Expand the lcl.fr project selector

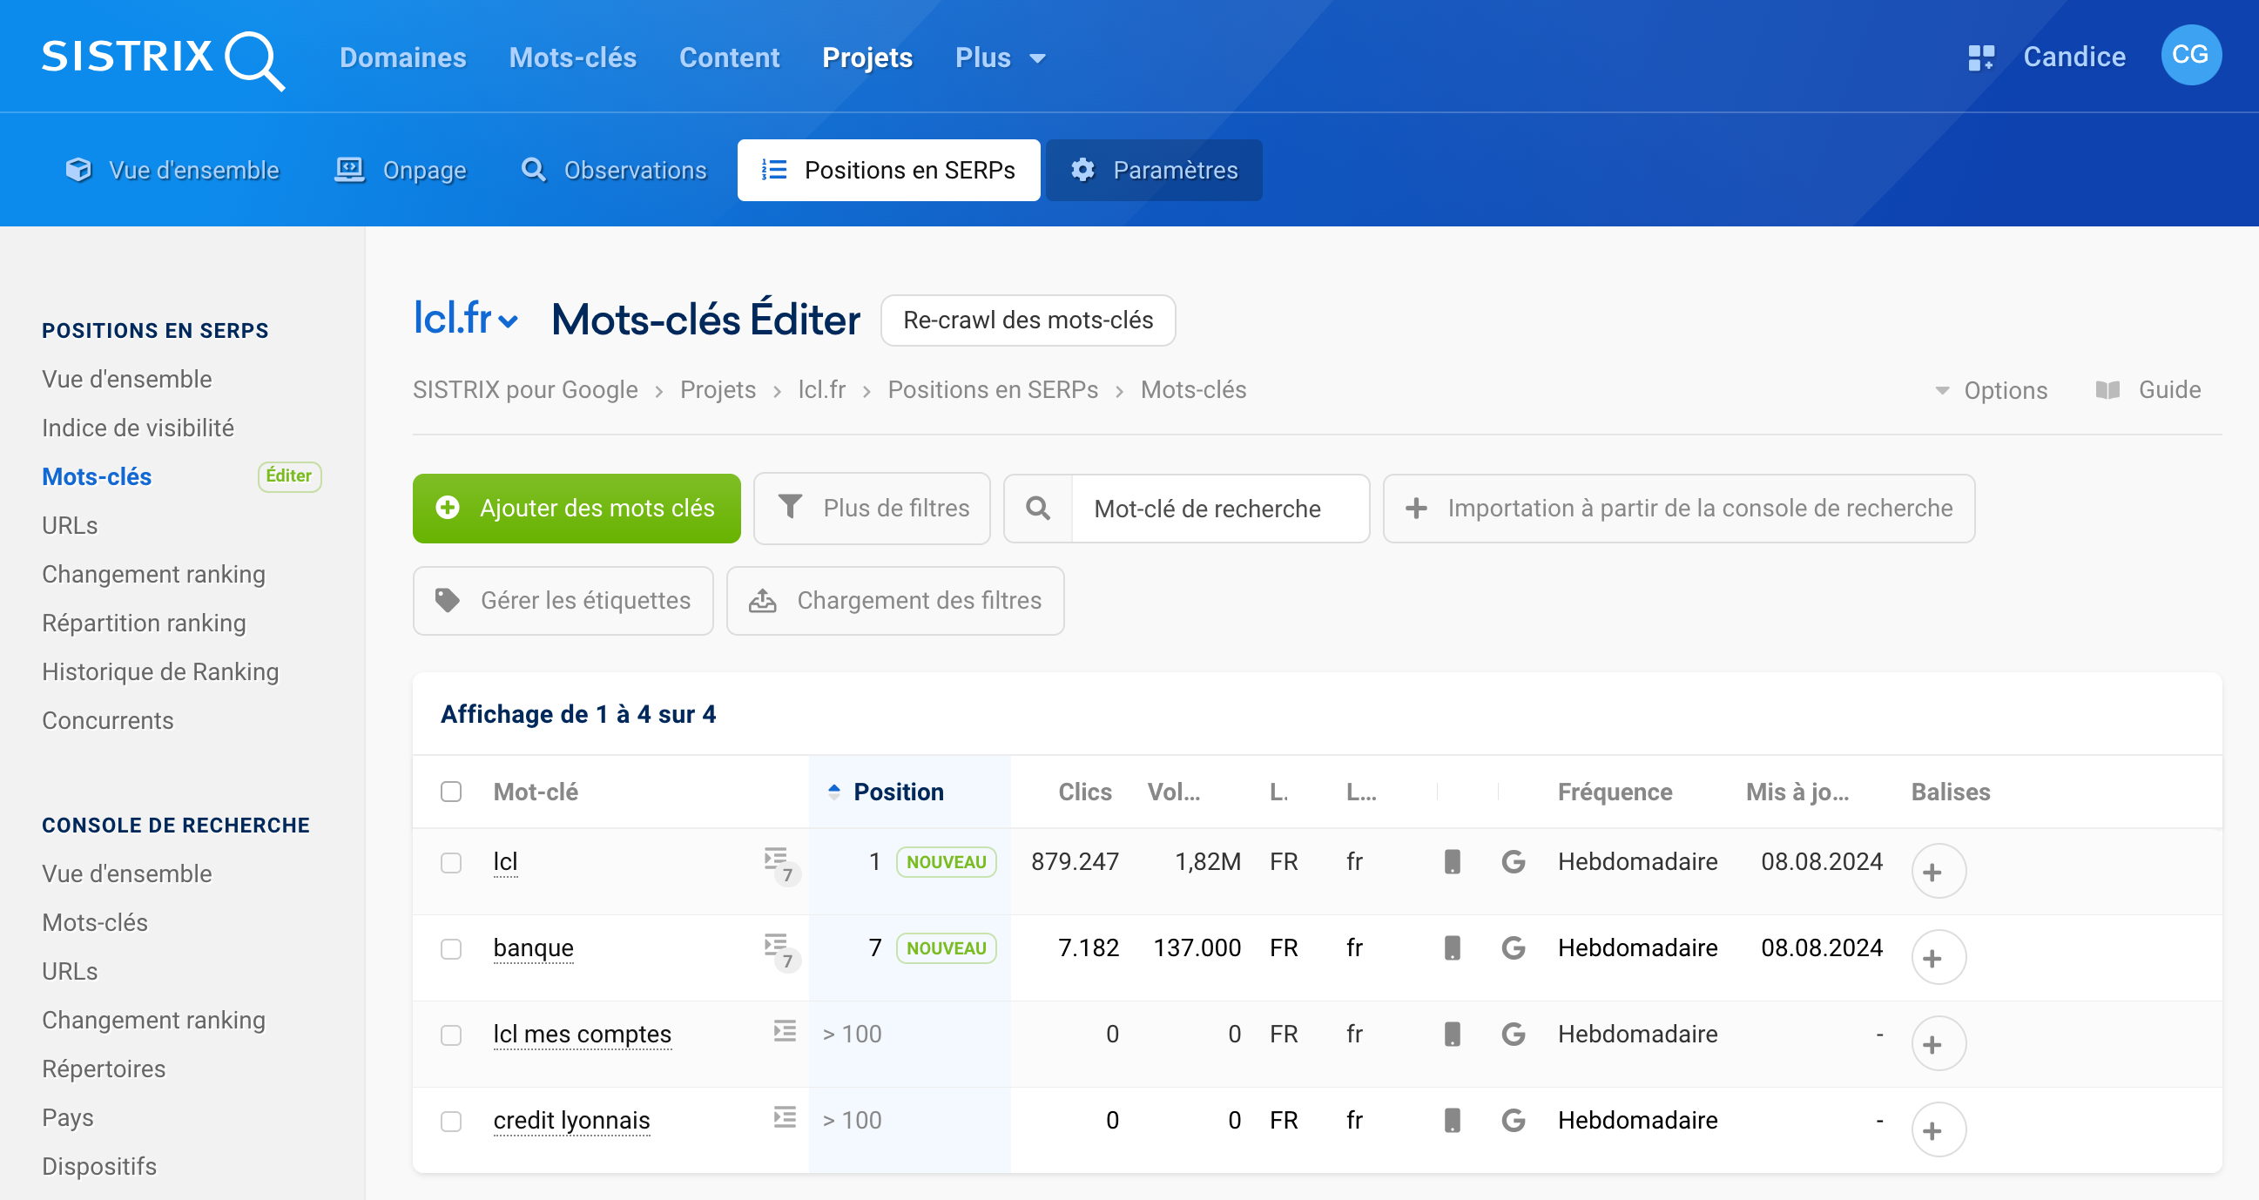tap(465, 320)
